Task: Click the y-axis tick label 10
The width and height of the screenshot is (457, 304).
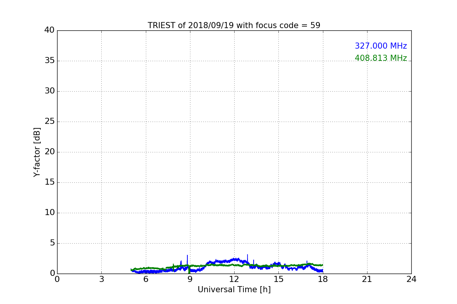Action: pyautogui.click(x=50, y=213)
